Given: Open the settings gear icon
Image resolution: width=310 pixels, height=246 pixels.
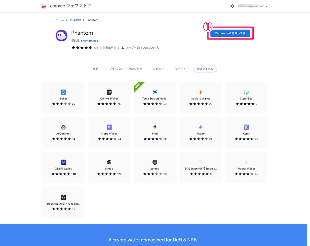Looking at the screenshot, I should pyautogui.click(x=233, y=6).
